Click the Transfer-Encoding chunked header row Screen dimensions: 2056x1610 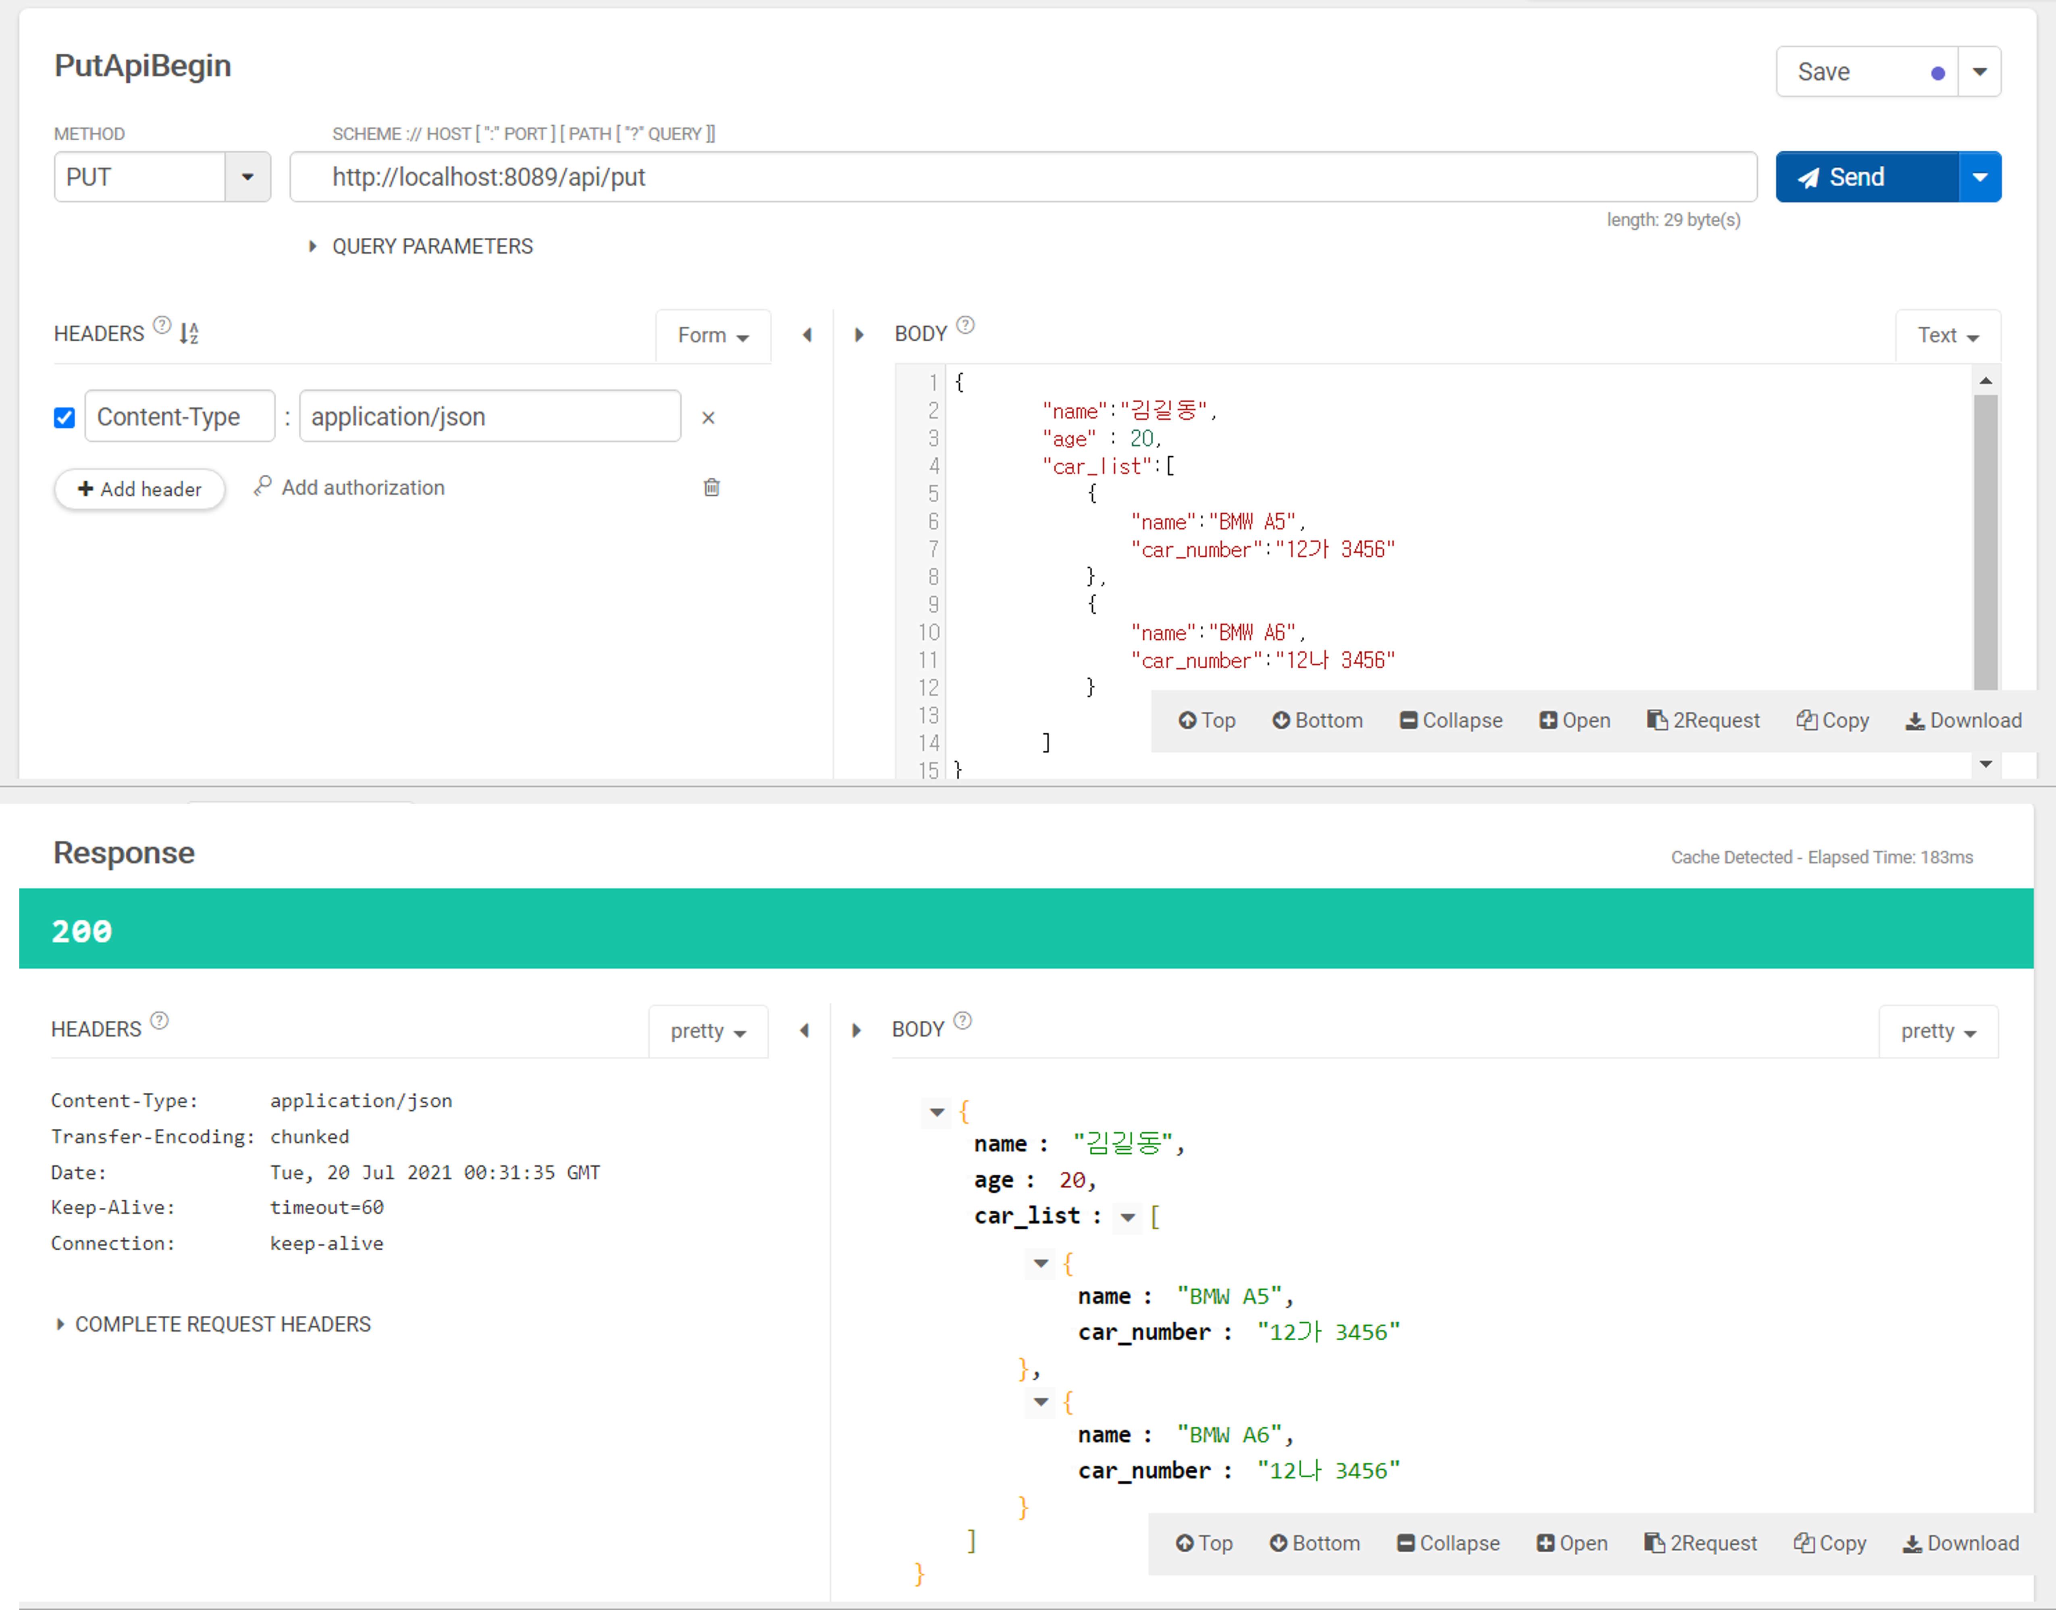click(200, 1137)
